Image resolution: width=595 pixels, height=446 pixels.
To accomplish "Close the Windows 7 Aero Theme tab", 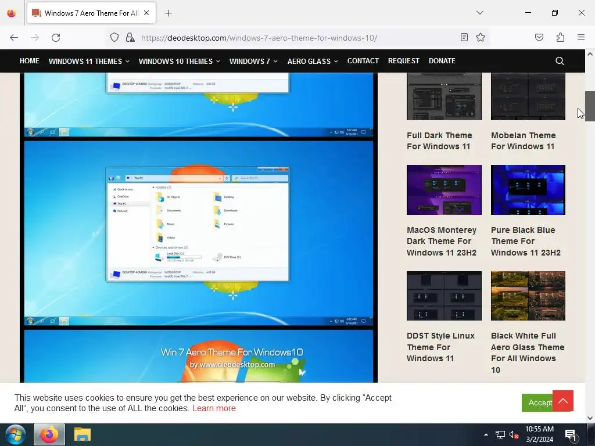I will [x=146, y=13].
